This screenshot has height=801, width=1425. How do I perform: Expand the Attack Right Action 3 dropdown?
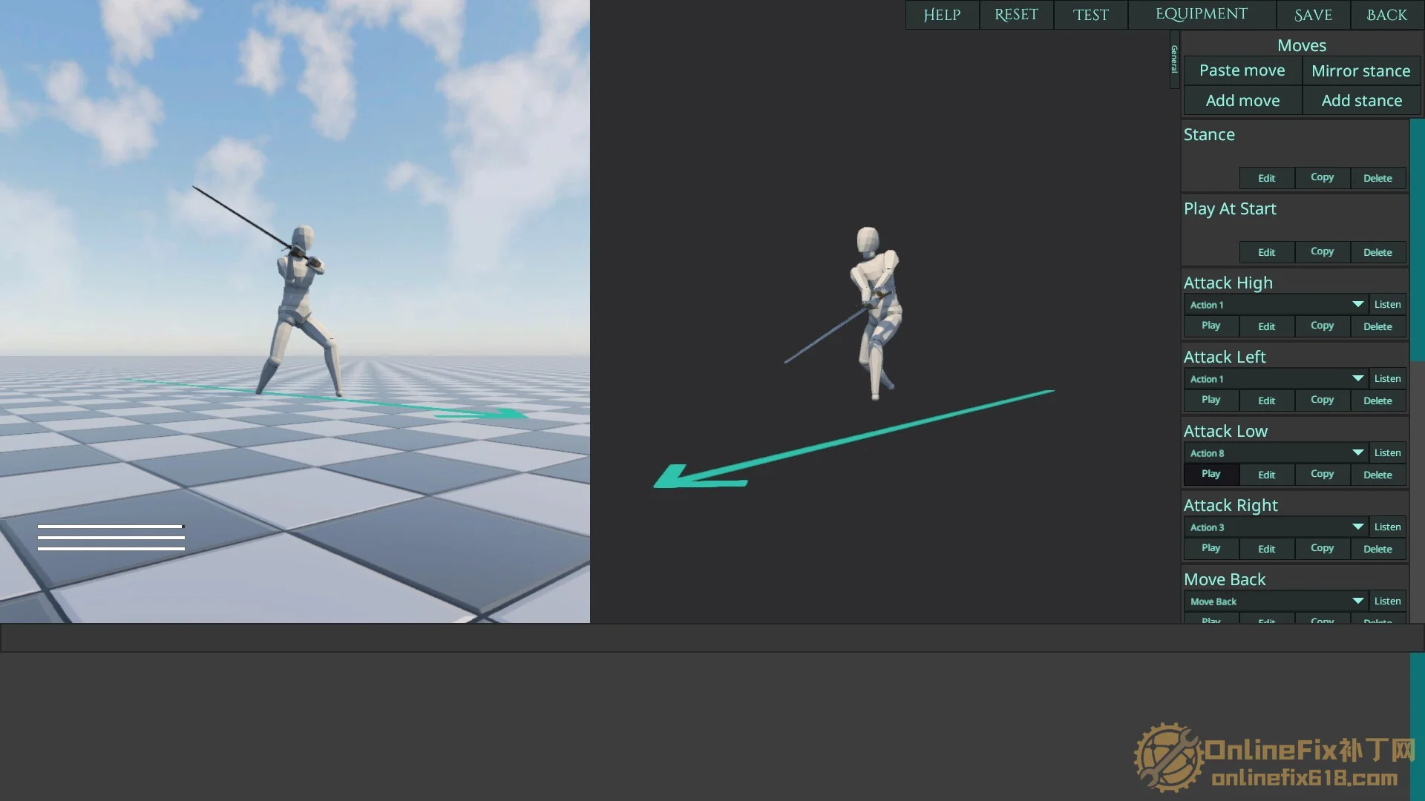(x=1275, y=527)
